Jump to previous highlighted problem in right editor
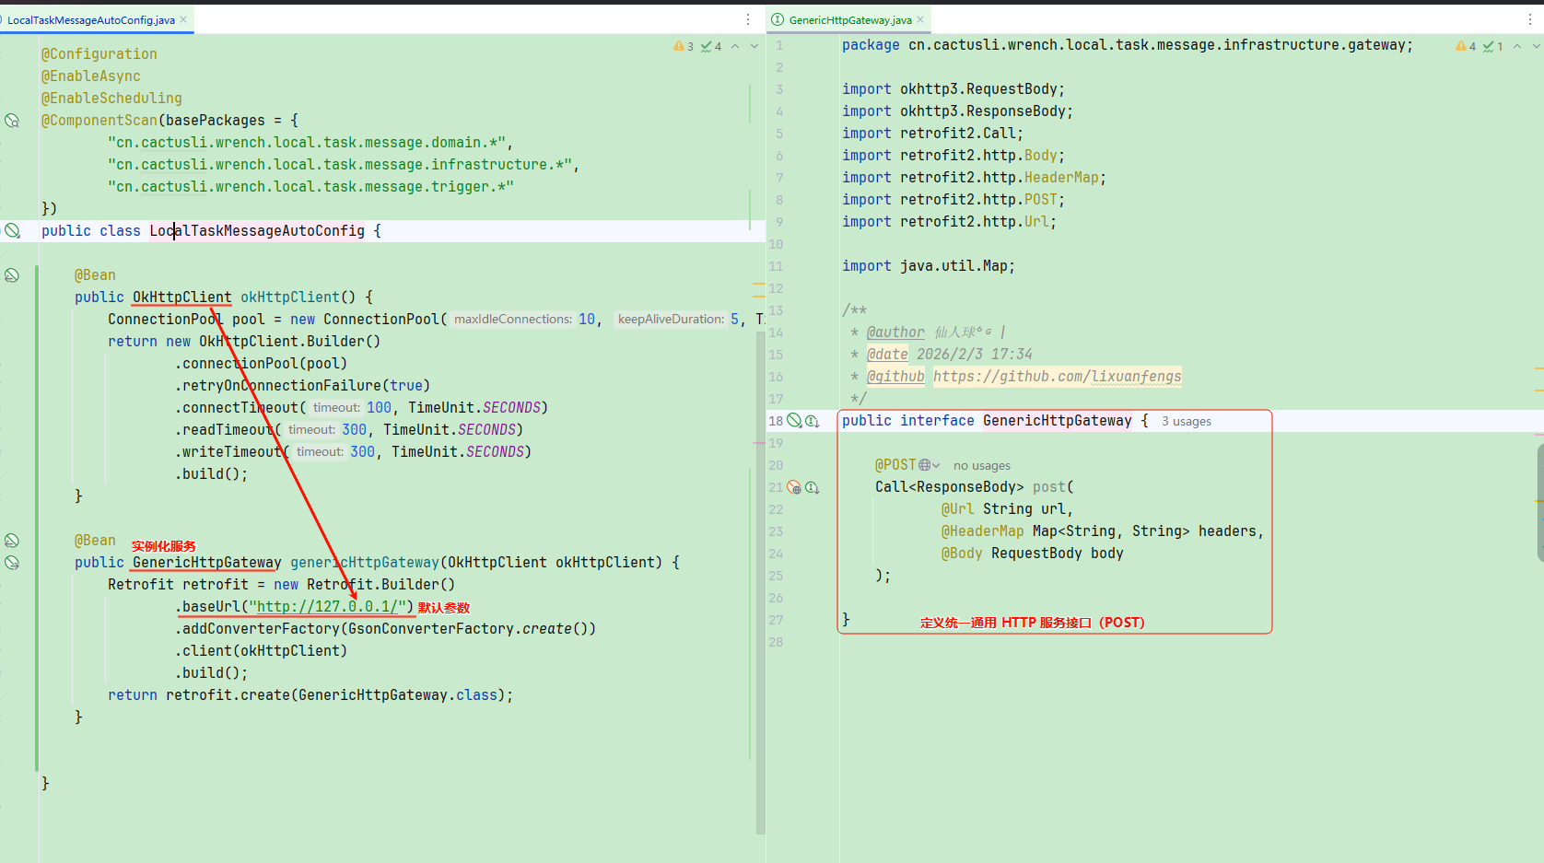1544x863 pixels. point(1517,46)
